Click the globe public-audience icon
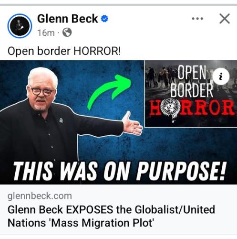The width and height of the screenshot is (237, 239). pos(67,33)
